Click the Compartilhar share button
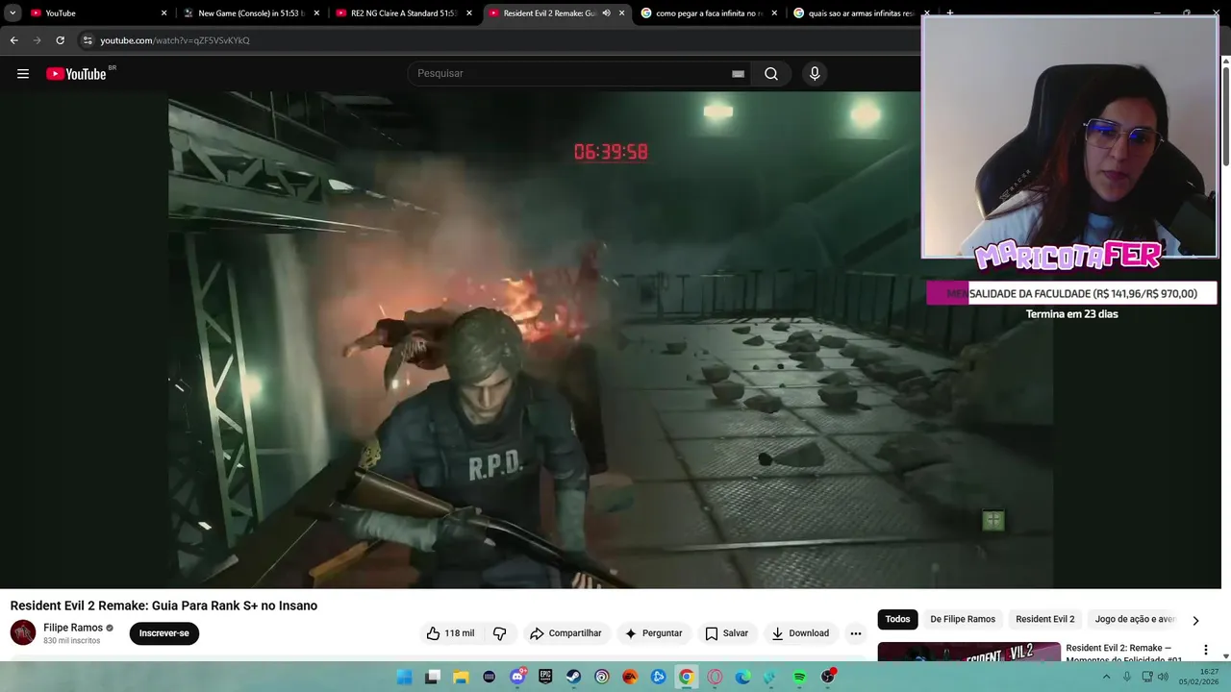The height and width of the screenshot is (692, 1231). point(565,633)
